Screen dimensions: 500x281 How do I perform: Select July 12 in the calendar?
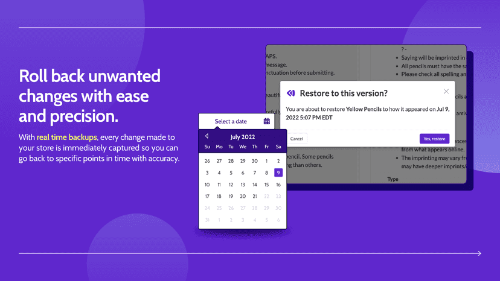click(231, 185)
